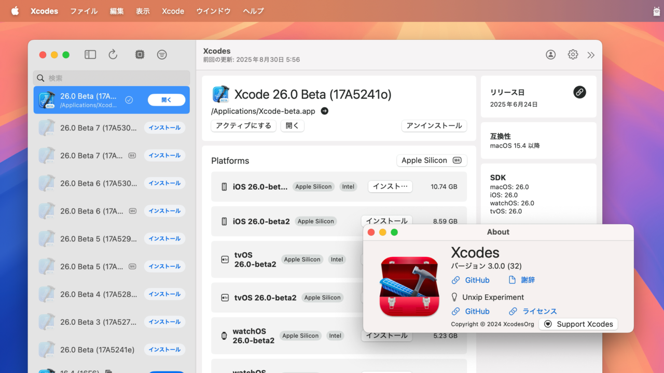Click the chip architecture filter icon
Screen dimensions: 664x373
140,54
